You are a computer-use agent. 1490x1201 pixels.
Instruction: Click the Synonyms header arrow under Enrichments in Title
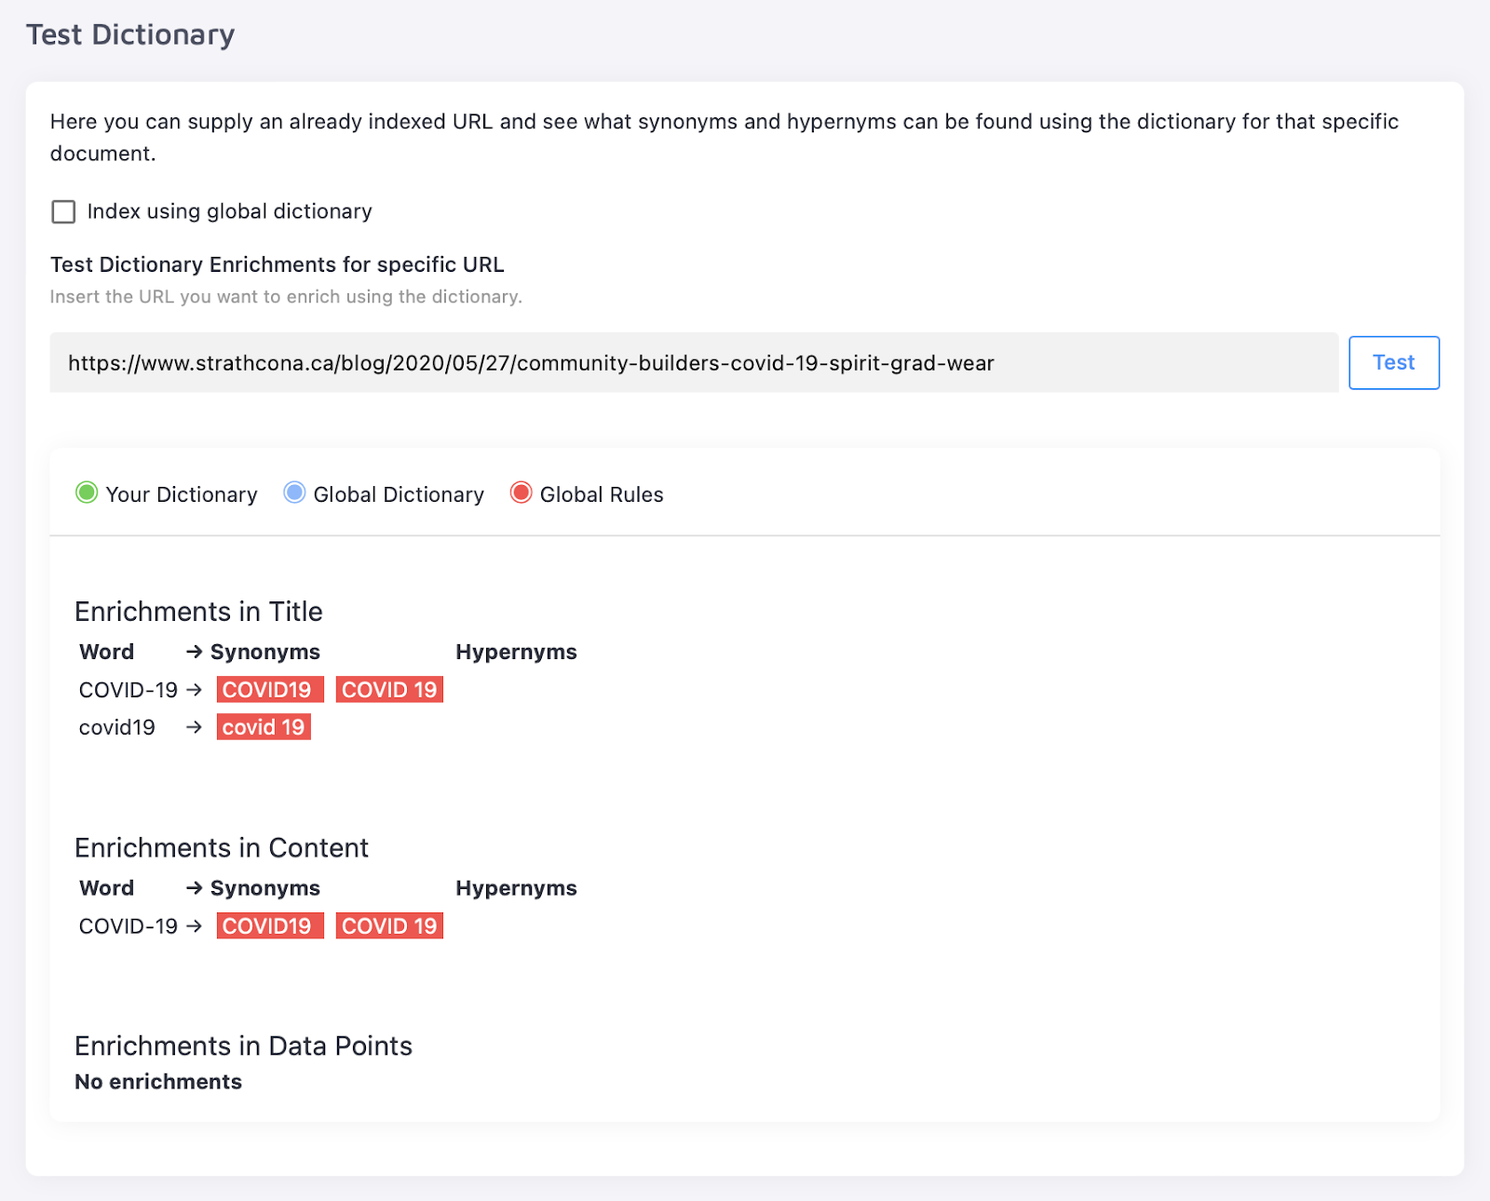[194, 652]
